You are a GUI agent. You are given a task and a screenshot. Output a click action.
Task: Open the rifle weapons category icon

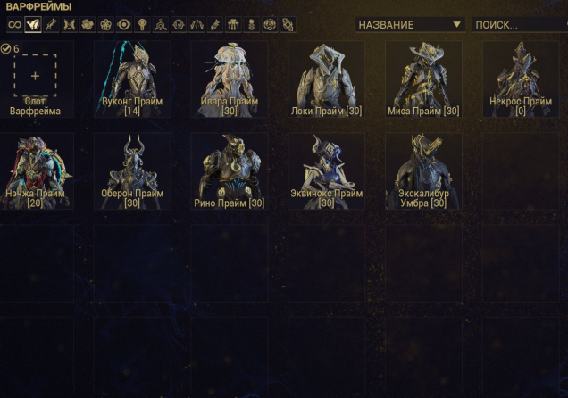[51, 25]
